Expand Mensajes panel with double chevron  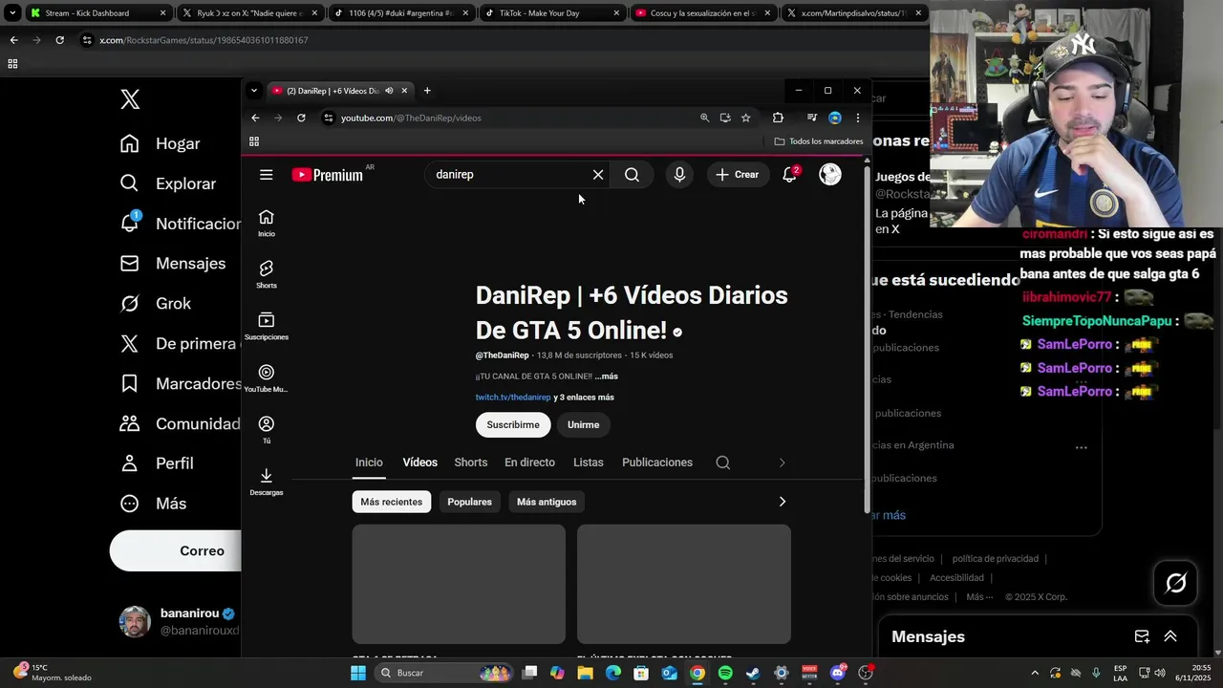(x=1169, y=636)
